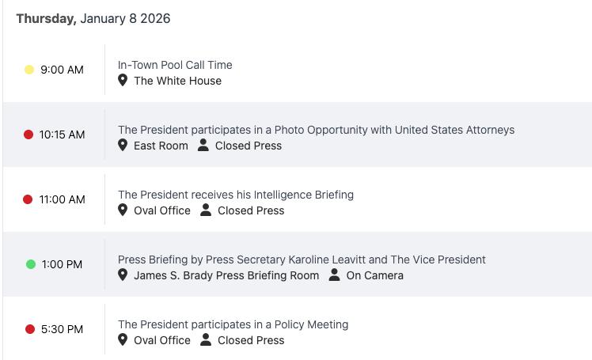Click the location pin icon beside The White House
The image size is (592, 360).
[123, 81]
